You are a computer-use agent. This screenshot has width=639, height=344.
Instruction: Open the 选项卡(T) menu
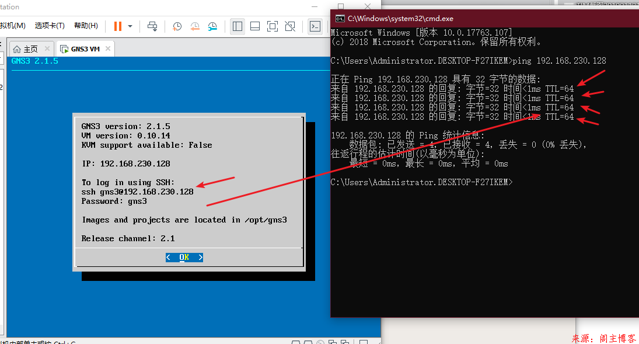(50, 26)
